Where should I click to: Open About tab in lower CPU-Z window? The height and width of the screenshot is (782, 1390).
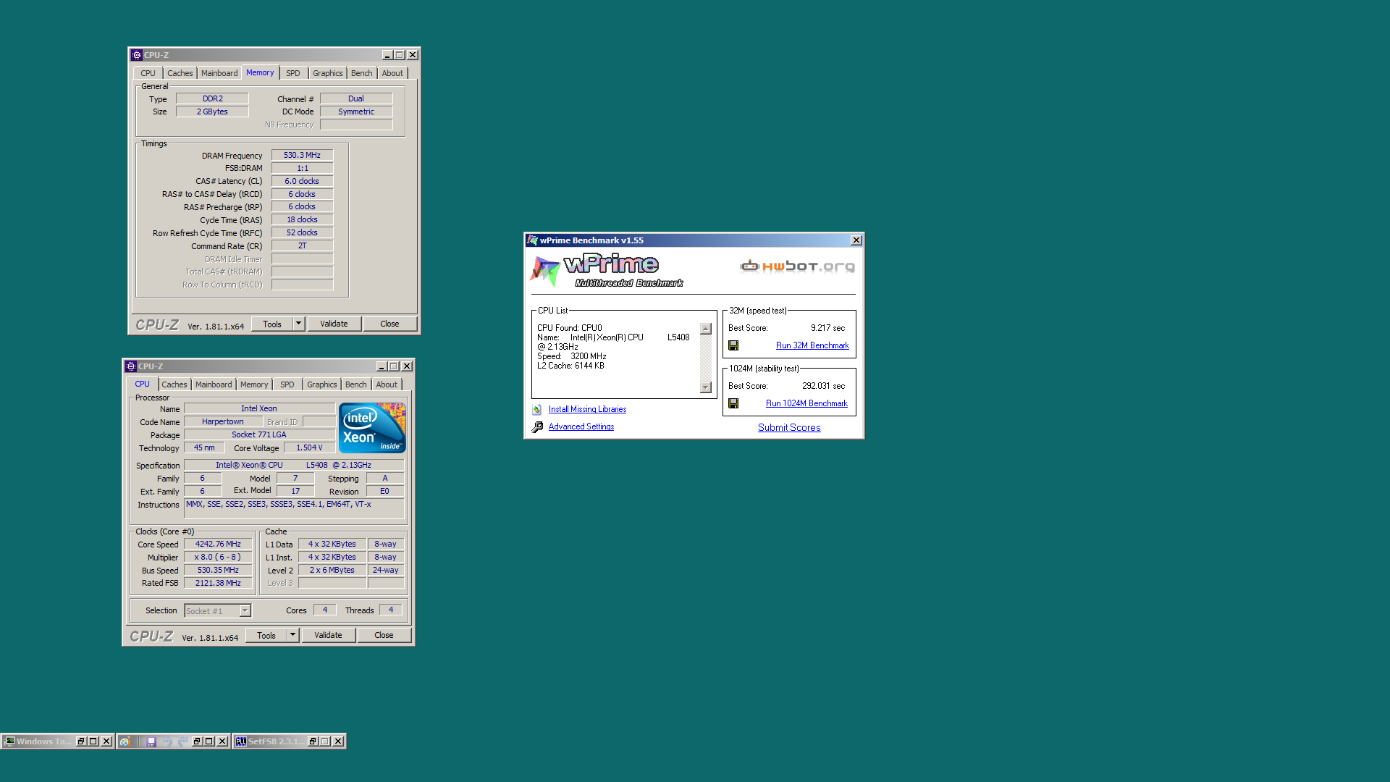coord(387,384)
